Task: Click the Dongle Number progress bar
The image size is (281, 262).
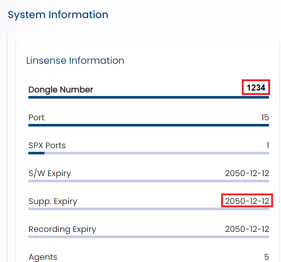Action: coord(148,97)
